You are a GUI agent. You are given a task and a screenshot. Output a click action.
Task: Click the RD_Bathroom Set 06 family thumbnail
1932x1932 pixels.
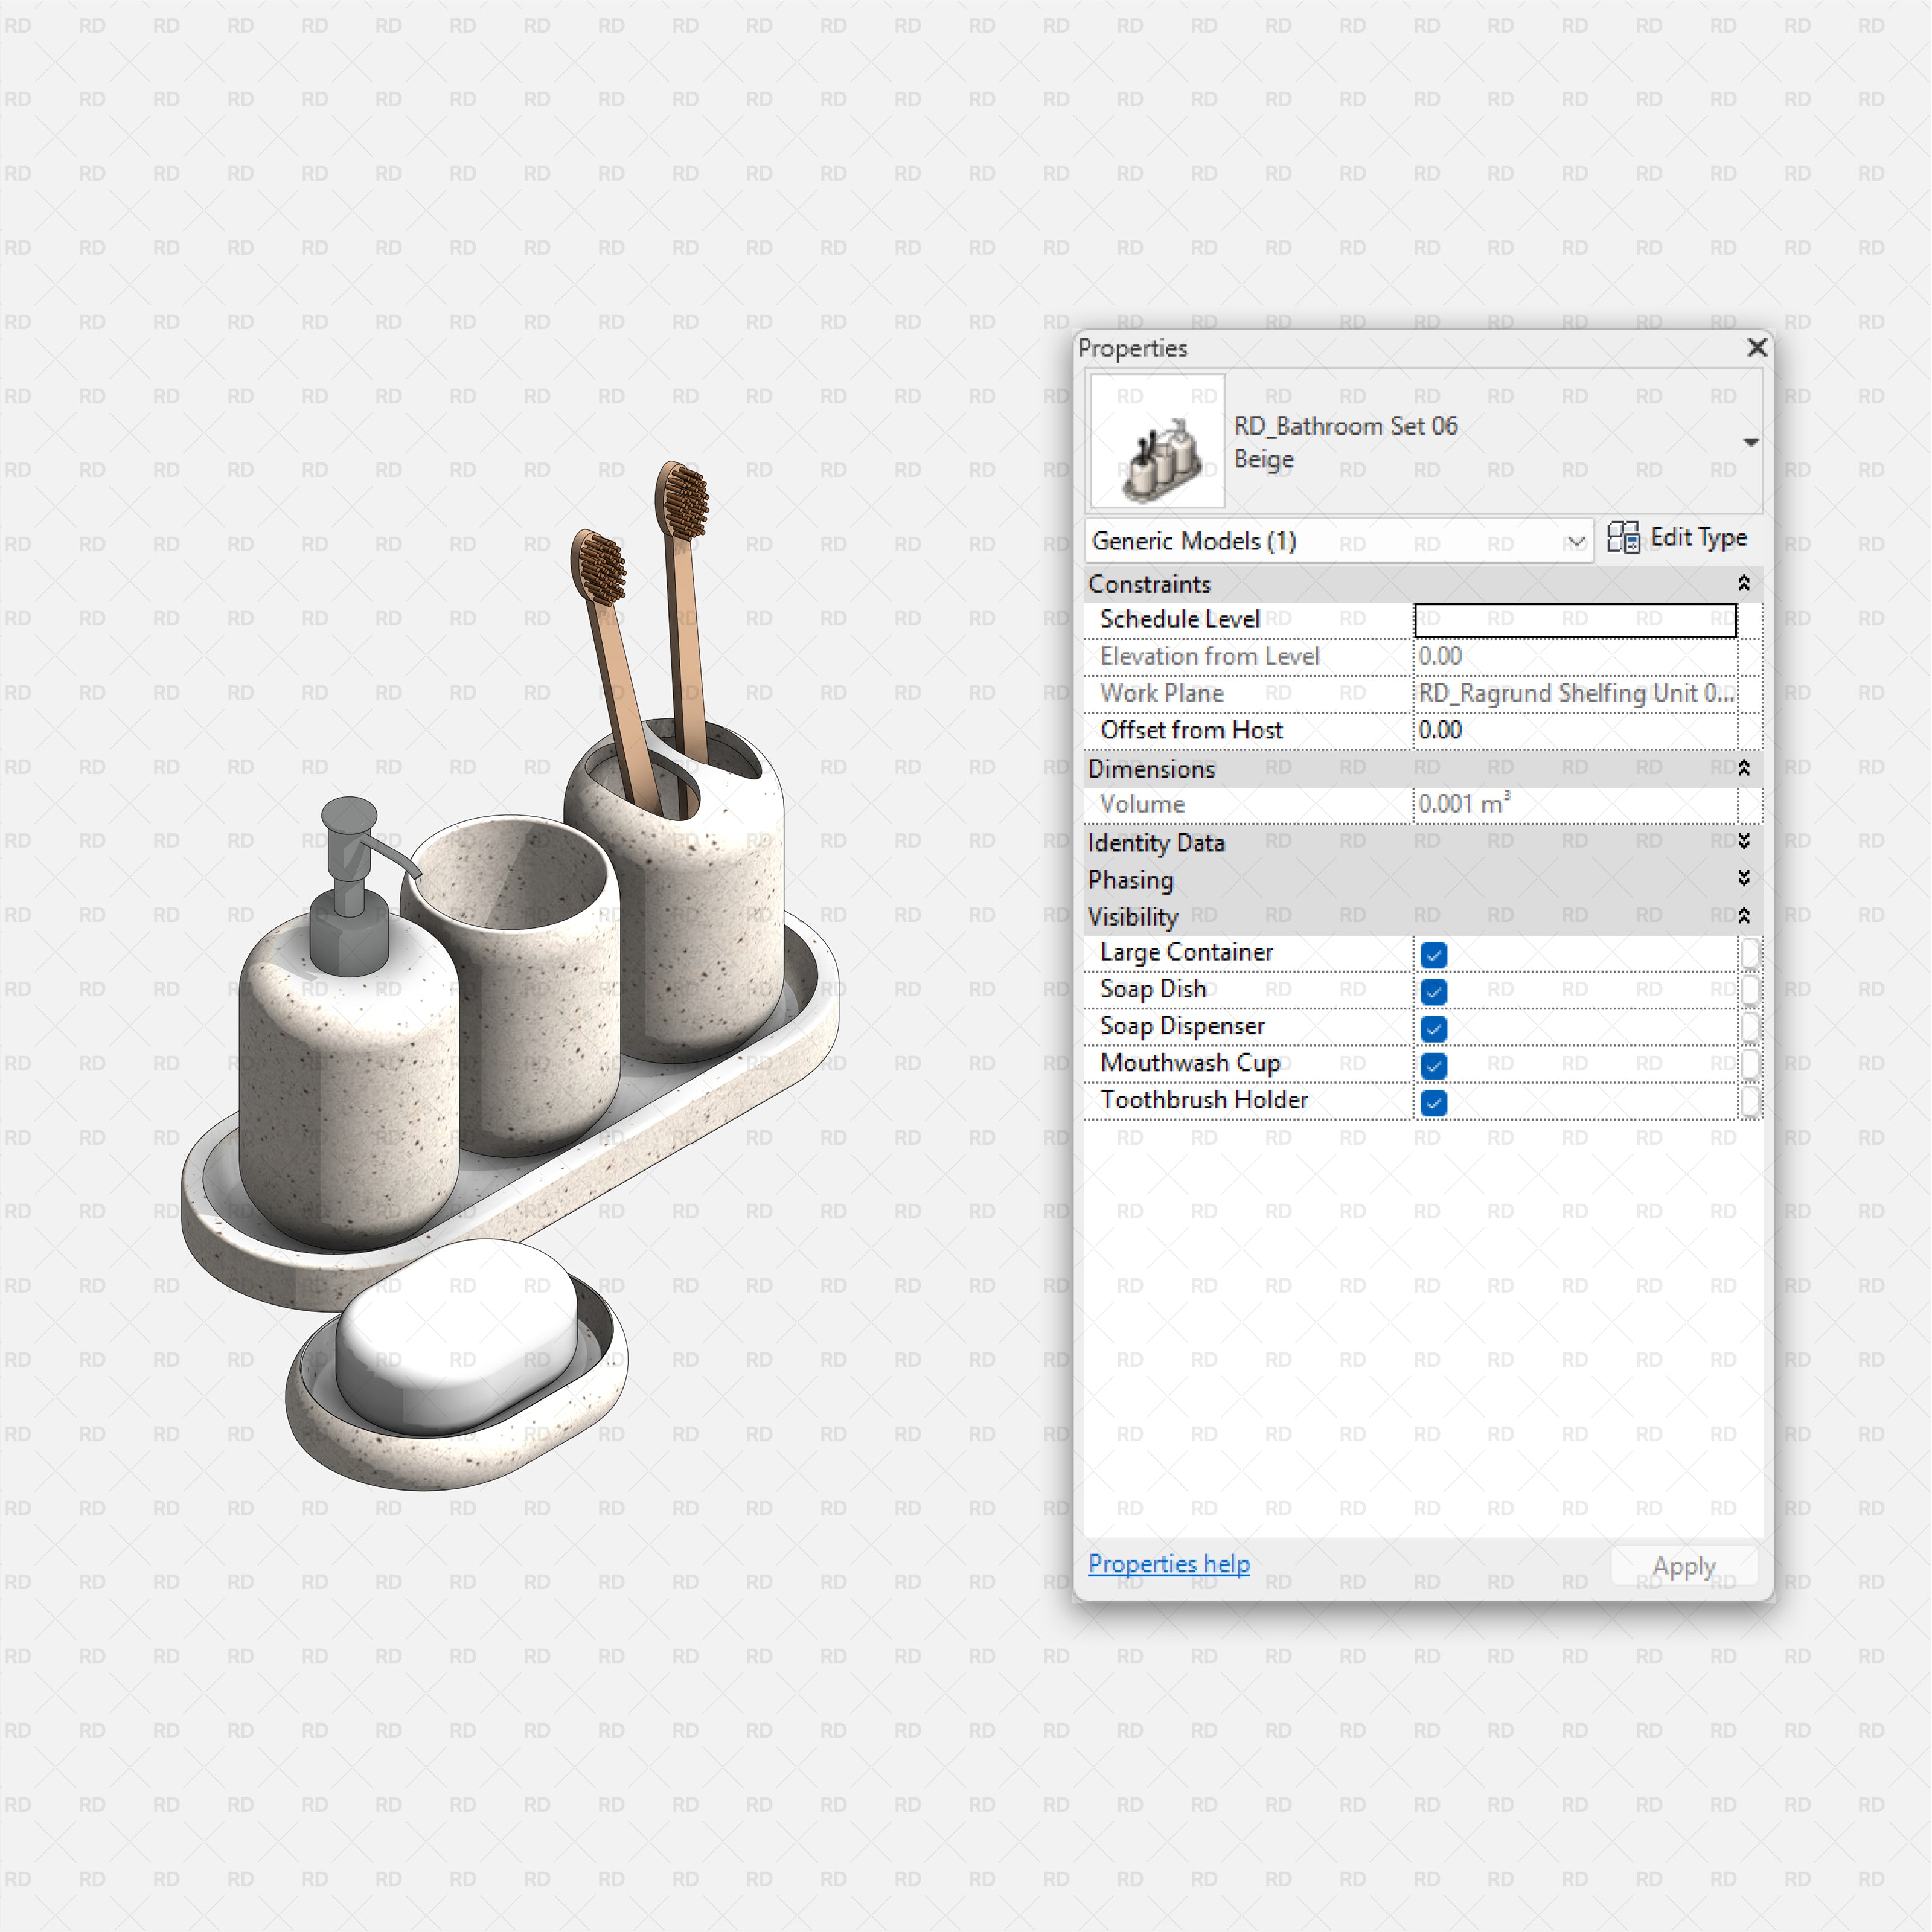pos(1157,441)
